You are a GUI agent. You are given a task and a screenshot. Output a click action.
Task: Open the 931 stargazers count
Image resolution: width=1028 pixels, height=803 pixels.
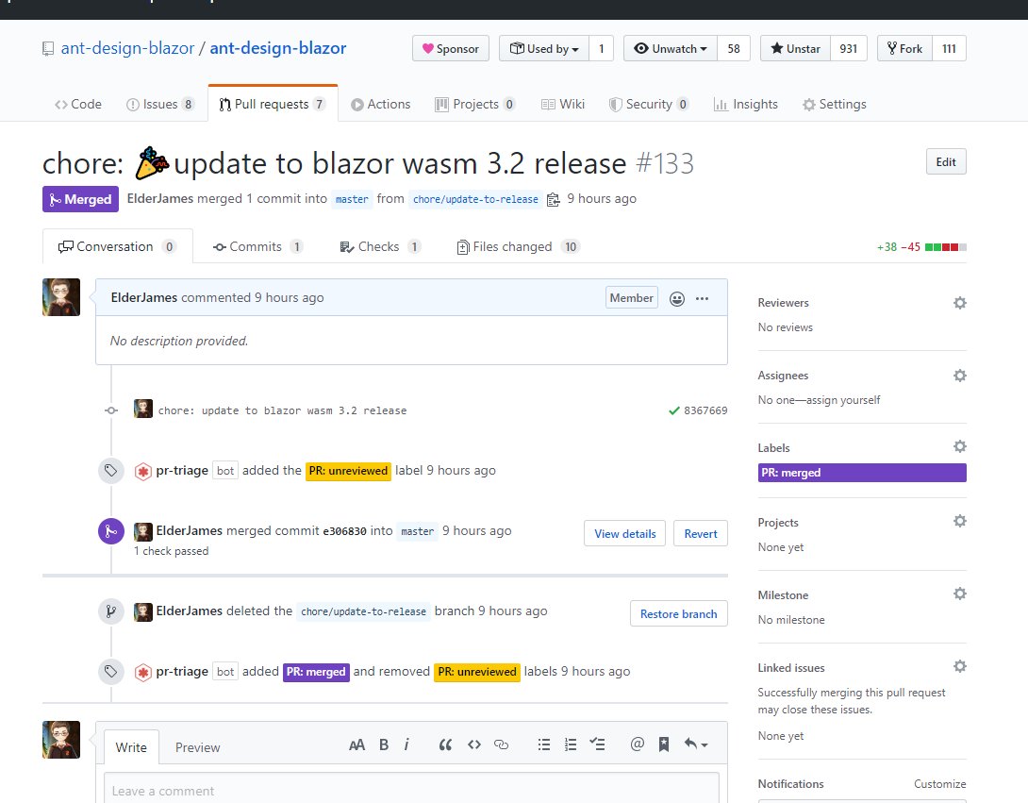(849, 48)
